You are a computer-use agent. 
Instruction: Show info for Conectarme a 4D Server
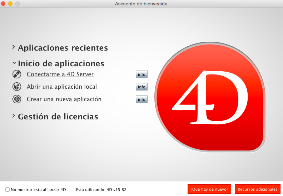(142, 74)
